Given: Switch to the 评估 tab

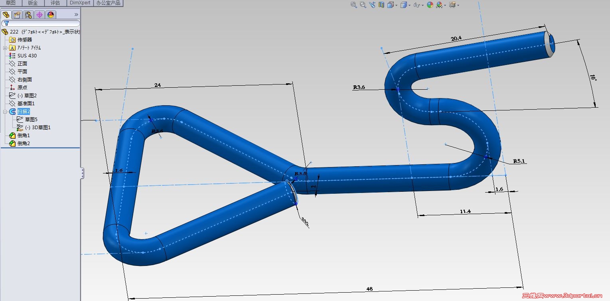Looking at the screenshot, I should (x=55, y=3).
